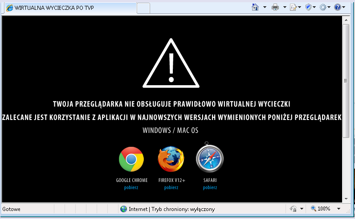Click the Internet zone globe icon

click(124, 209)
